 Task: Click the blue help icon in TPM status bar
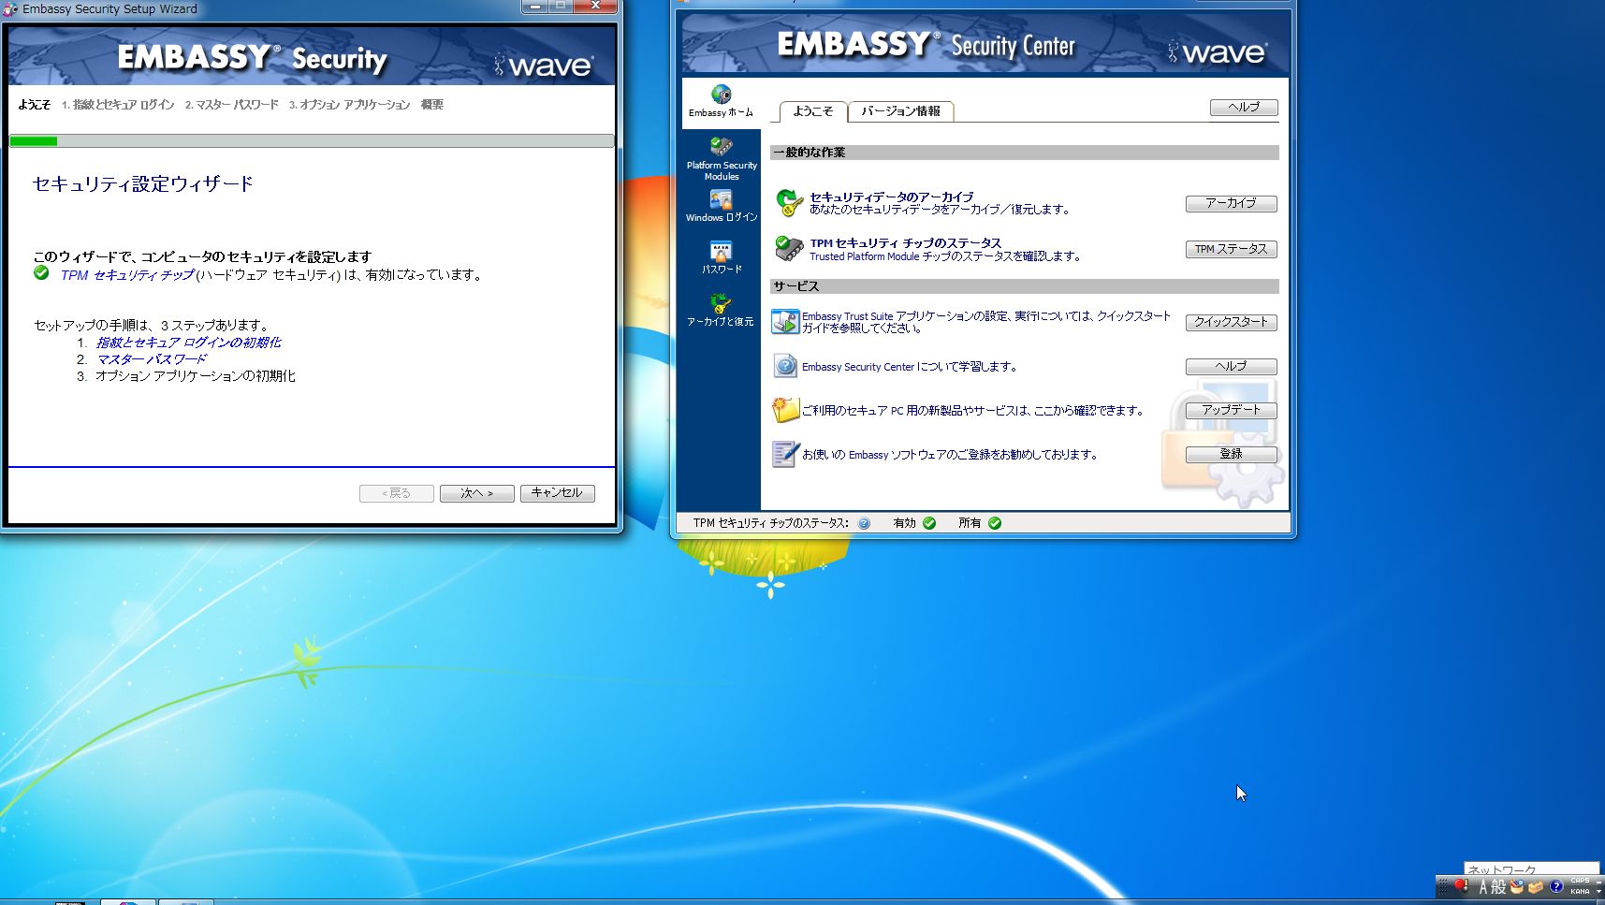pos(864,524)
